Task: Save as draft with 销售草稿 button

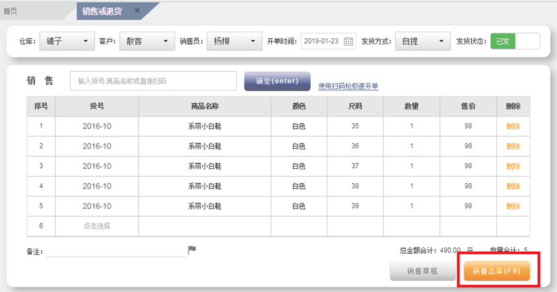Action: [422, 271]
